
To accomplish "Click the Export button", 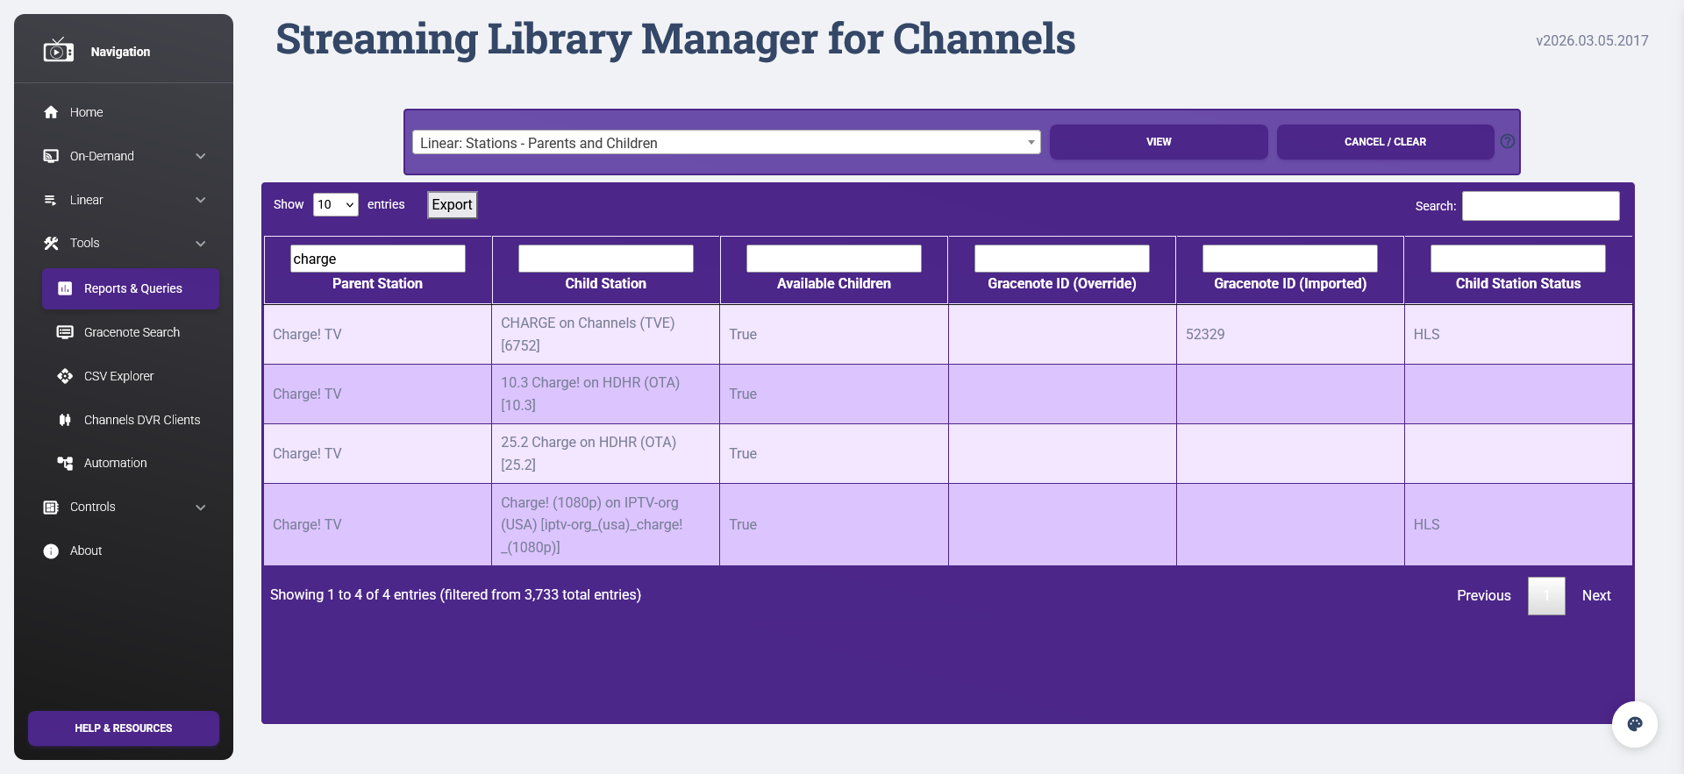I will pos(452,204).
